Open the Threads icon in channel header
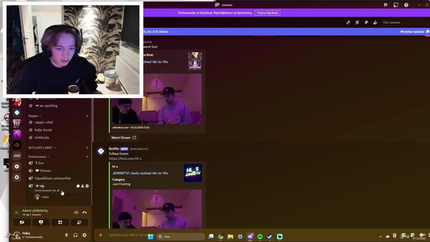 click(348, 23)
